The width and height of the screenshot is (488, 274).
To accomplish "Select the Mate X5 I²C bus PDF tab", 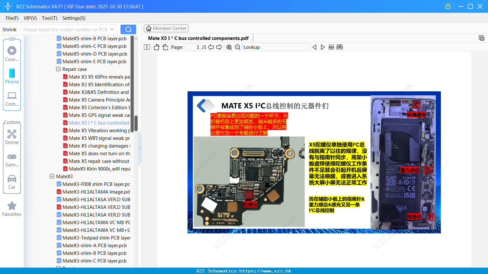I will point(198,38).
